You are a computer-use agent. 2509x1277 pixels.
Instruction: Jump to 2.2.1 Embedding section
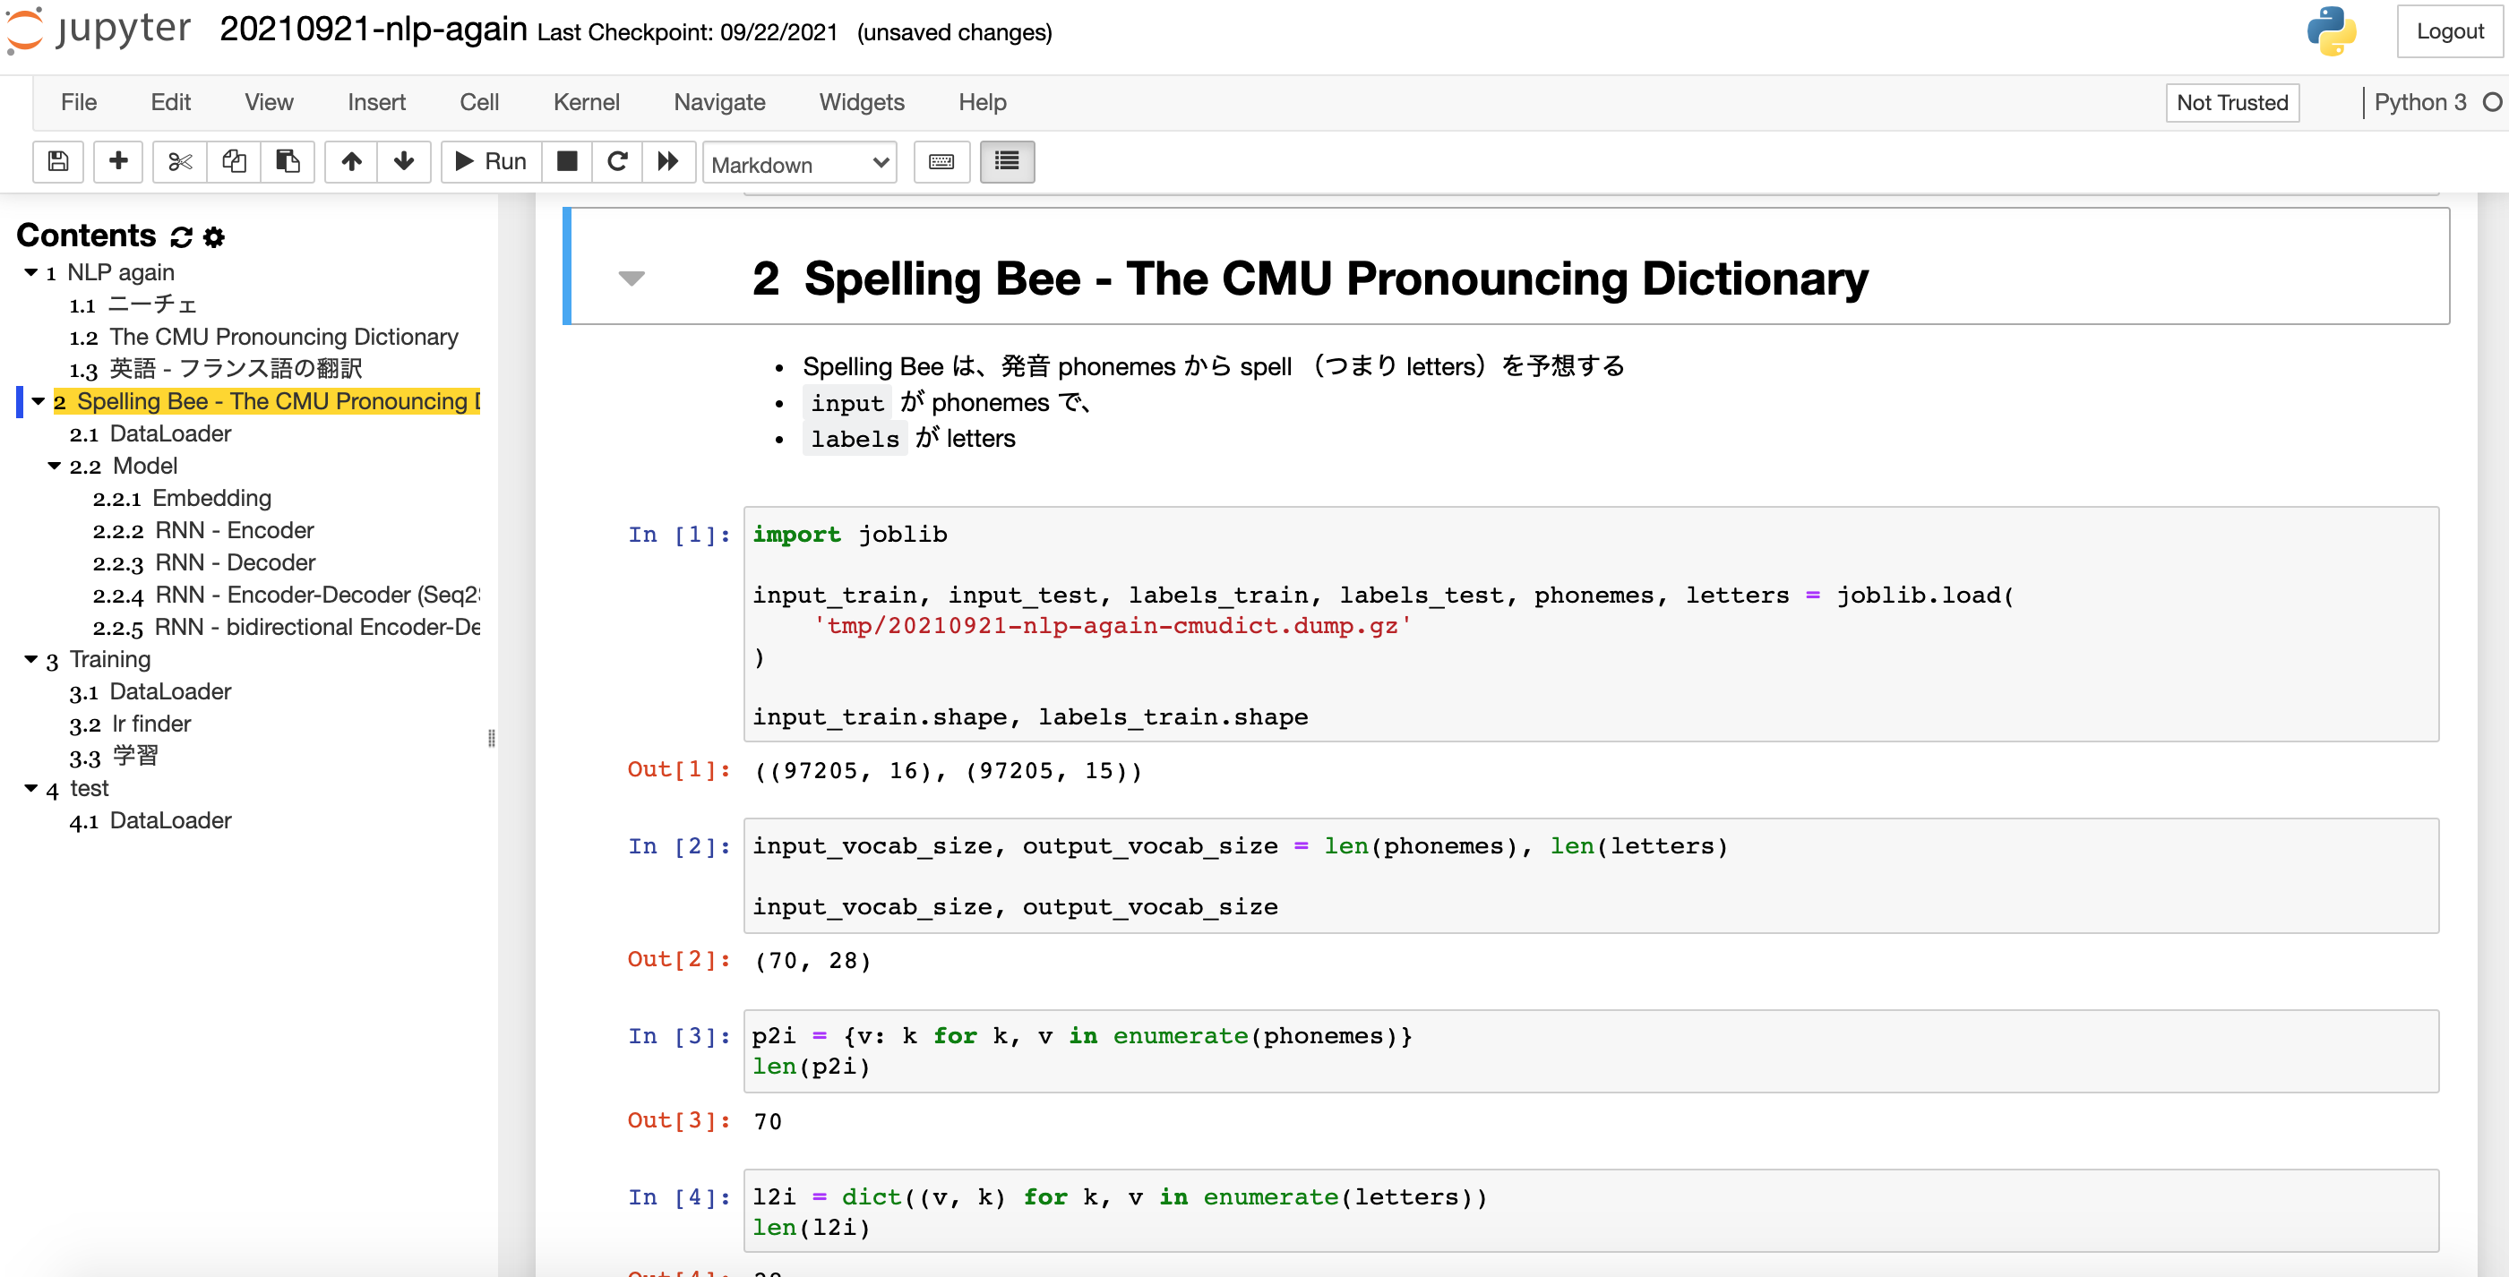pos(182,499)
